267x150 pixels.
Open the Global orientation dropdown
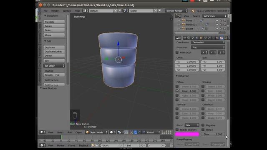click(153, 132)
